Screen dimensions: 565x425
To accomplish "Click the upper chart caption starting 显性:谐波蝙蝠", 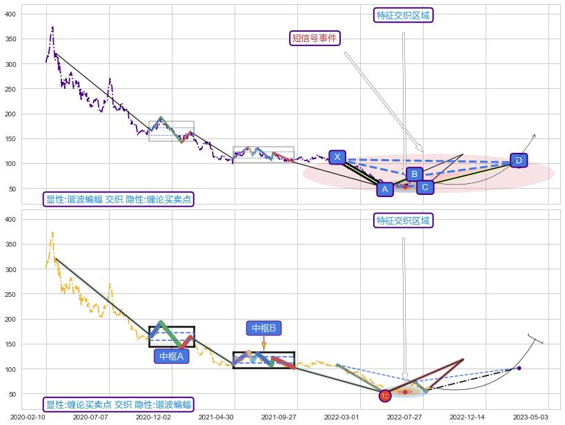I will pos(118,199).
